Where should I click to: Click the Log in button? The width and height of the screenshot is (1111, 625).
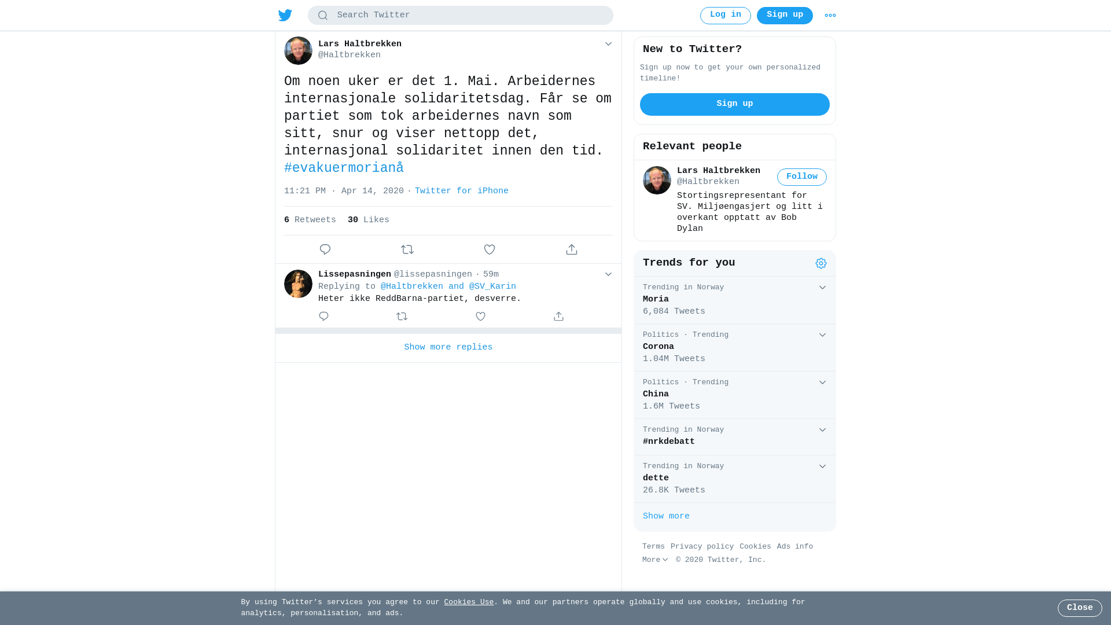tap(726, 16)
